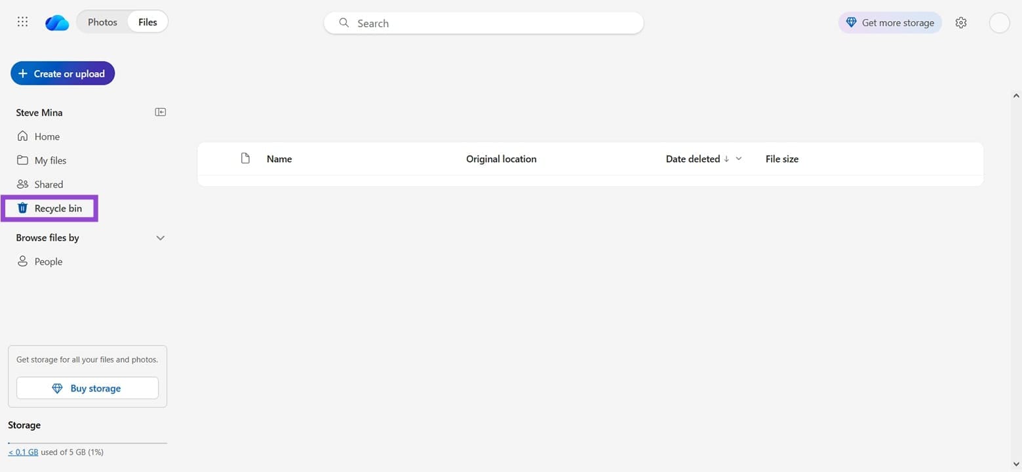Go to the Shared section

coord(49,184)
